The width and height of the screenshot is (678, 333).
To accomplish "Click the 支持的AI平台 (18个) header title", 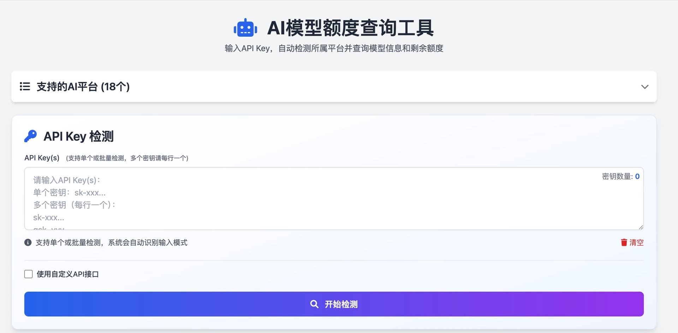I will tap(83, 87).
